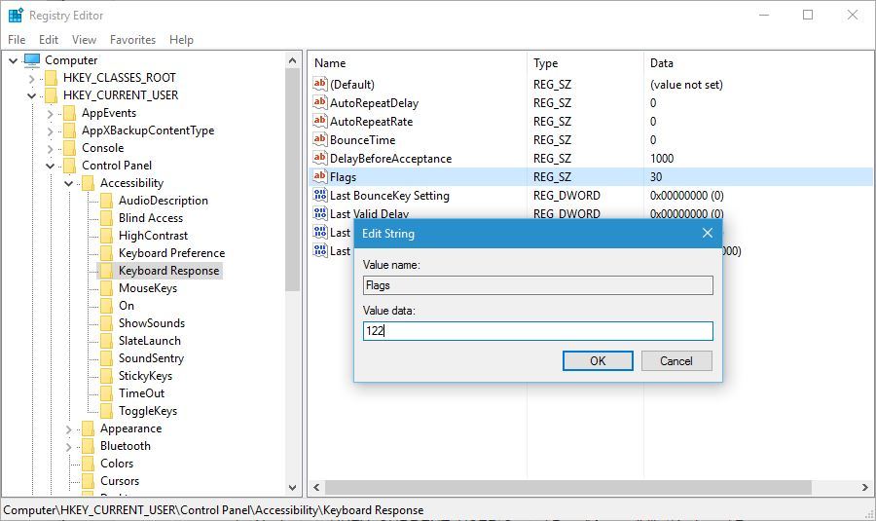This screenshot has width=876, height=521.
Task: Click the Value name field showing Flags
Action: coord(538,285)
